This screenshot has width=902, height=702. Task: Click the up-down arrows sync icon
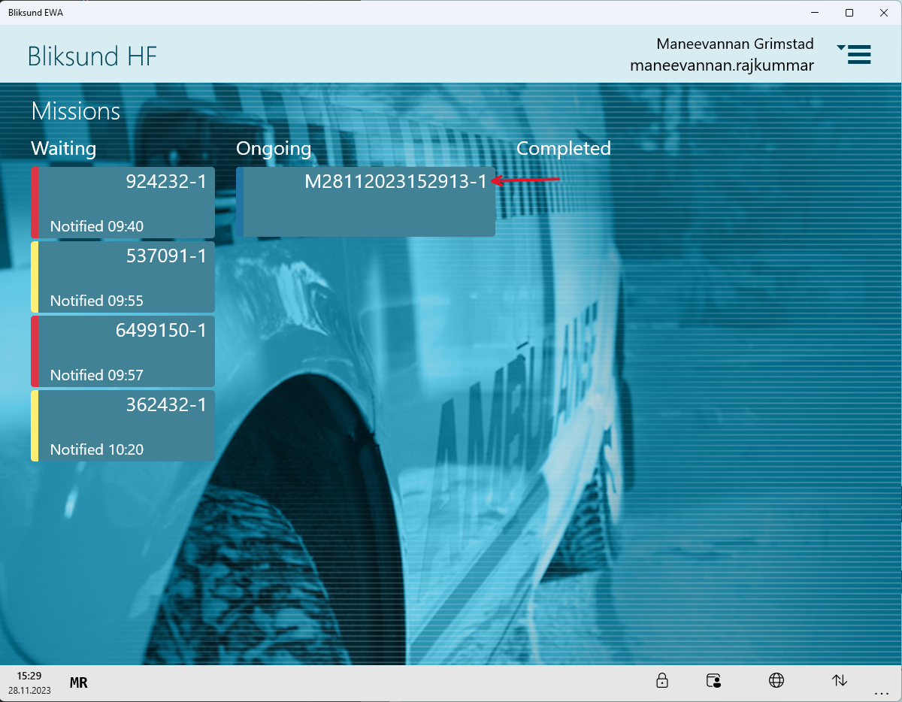[x=840, y=681]
